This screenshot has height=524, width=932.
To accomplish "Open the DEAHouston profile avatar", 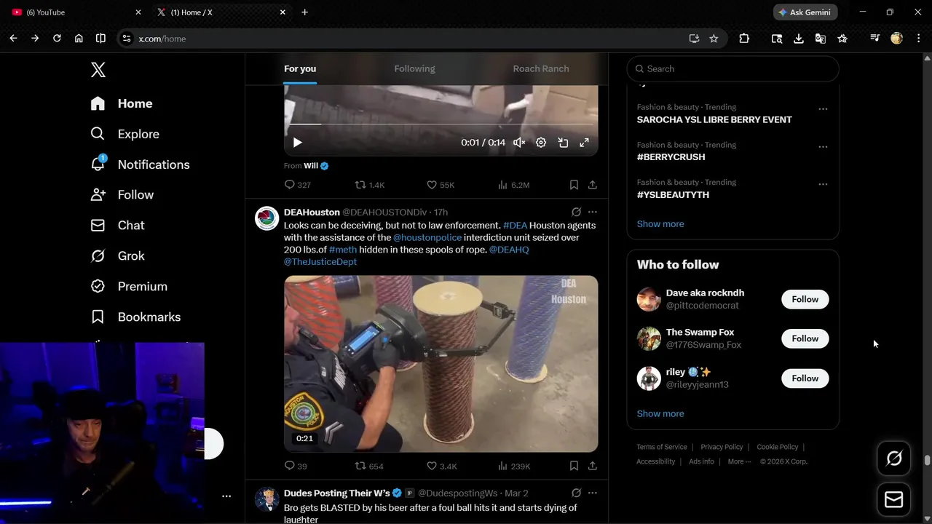I will [x=267, y=218].
